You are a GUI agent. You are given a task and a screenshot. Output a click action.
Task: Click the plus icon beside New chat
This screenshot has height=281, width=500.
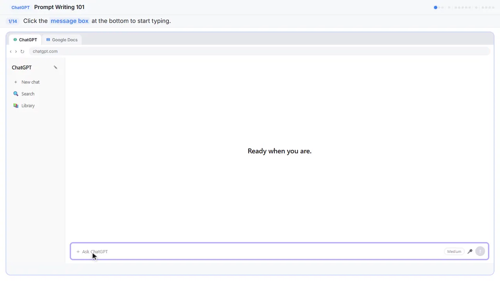(x=16, y=82)
